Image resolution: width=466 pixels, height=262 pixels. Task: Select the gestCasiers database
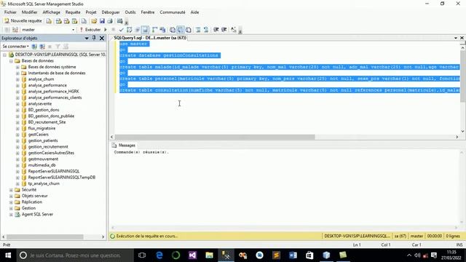tap(38, 135)
